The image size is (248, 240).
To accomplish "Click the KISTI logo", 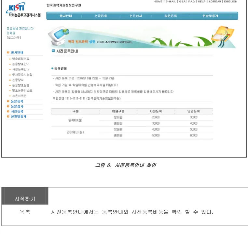I will coord(16,7).
